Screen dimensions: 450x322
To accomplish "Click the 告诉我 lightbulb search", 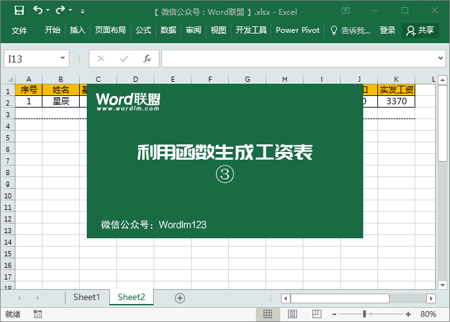I will click(x=350, y=30).
